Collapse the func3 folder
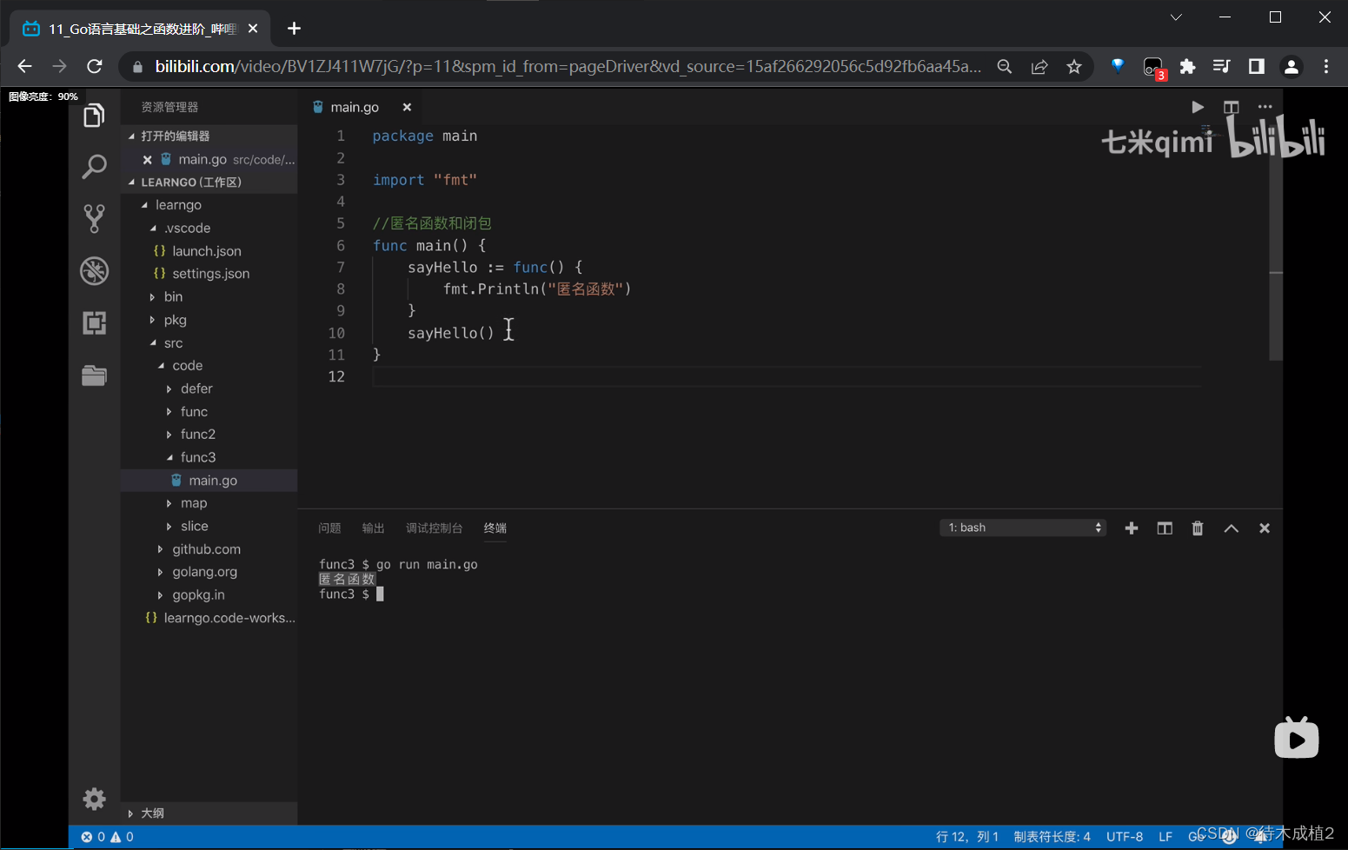The image size is (1348, 850). tap(209, 457)
